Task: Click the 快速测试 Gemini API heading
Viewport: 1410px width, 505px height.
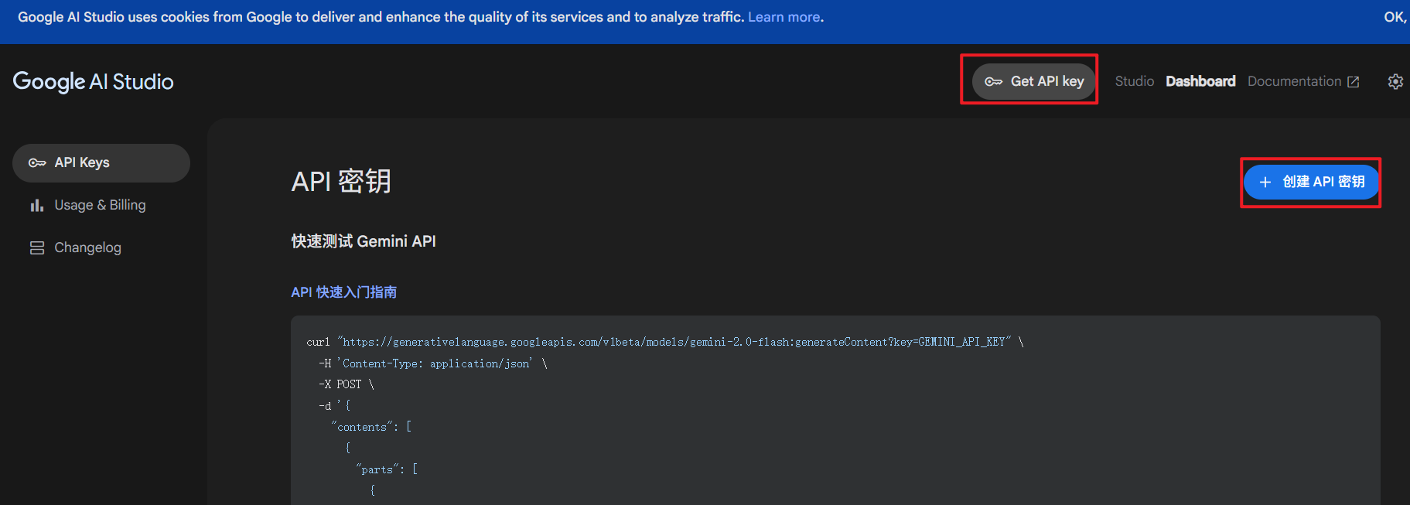Action: (364, 241)
